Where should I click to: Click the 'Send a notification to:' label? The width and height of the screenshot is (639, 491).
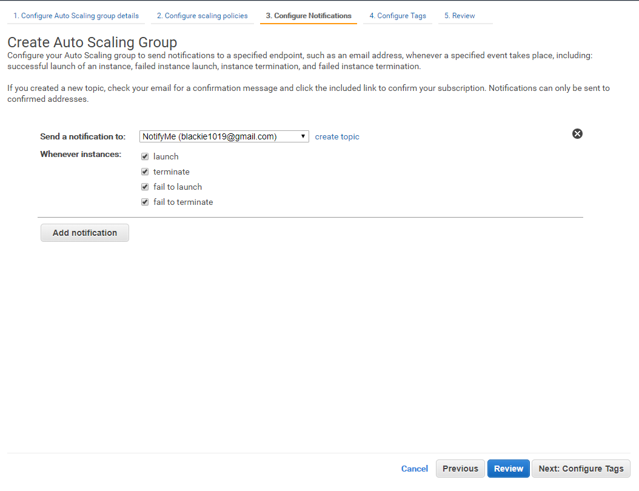click(x=83, y=137)
